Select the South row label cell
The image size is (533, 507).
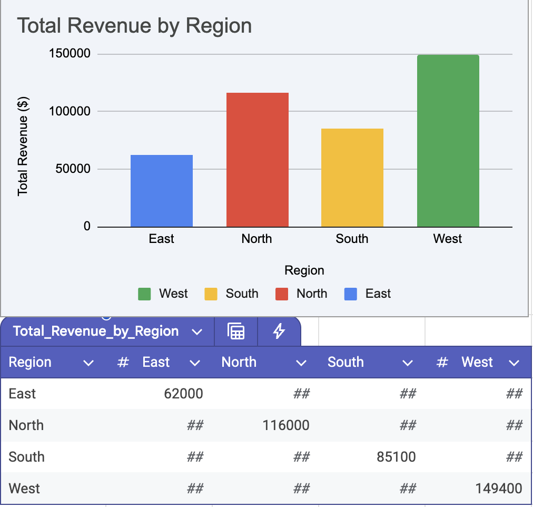54,457
